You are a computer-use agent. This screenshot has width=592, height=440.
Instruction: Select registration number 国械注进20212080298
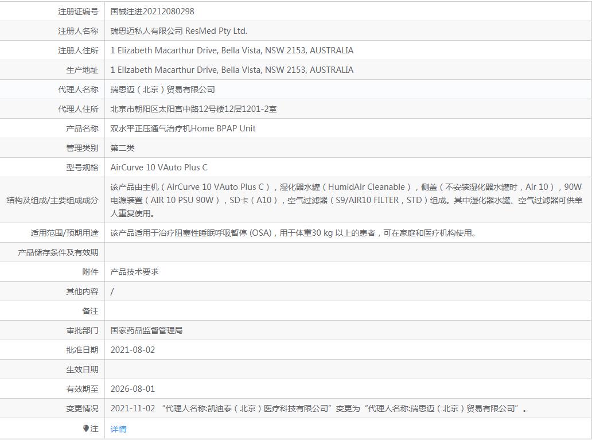coord(152,11)
